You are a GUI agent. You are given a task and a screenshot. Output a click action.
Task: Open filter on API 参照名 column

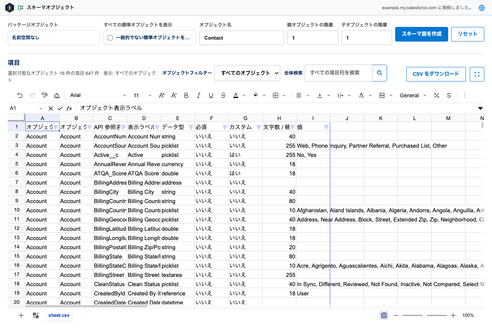click(x=123, y=127)
